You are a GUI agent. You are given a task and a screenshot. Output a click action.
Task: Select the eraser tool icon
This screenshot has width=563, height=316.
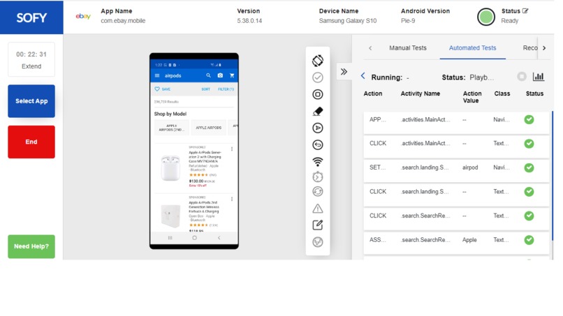(317, 111)
